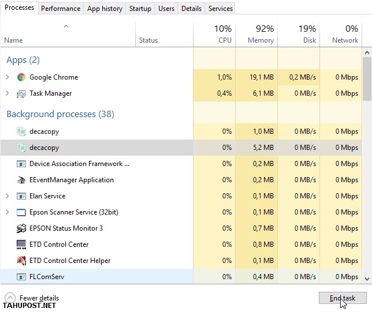Select the Device Association Framework row

tap(181, 164)
